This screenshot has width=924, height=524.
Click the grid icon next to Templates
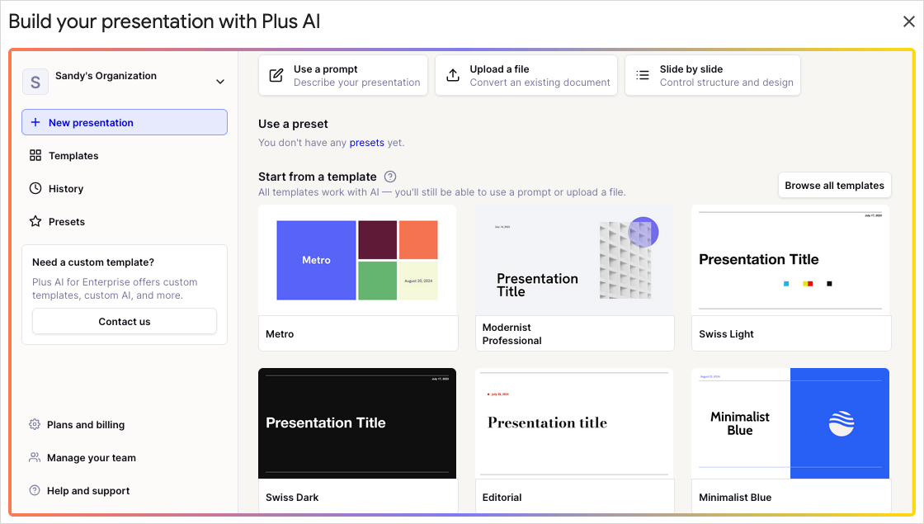pos(35,155)
